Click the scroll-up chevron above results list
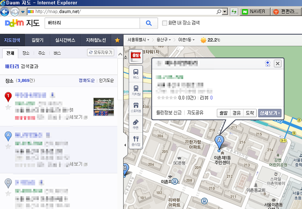 tap(120, 54)
